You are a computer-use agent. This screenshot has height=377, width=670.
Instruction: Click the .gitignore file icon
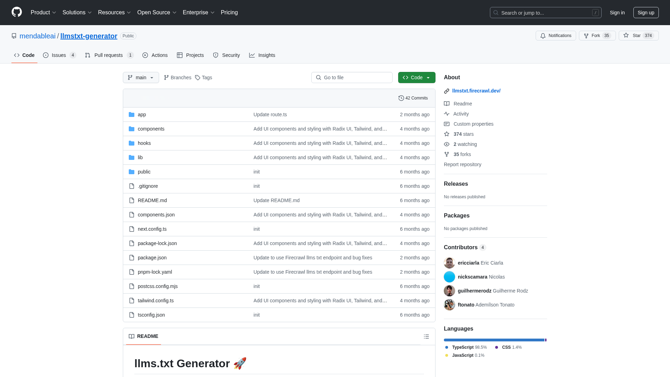pyautogui.click(x=132, y=186)
